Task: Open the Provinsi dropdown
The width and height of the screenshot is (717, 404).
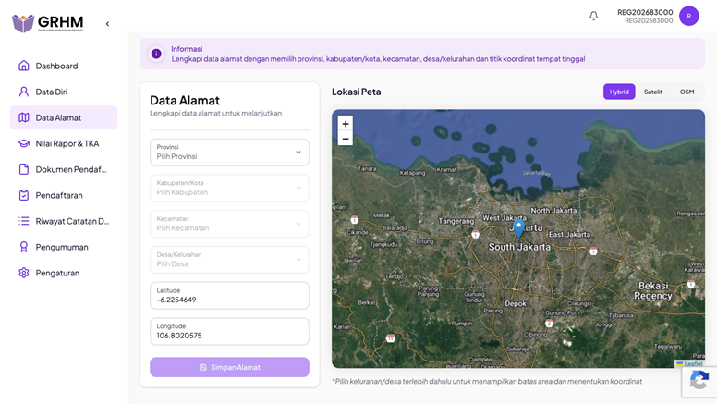Action: pyautogui.click(x=229, y=153)
